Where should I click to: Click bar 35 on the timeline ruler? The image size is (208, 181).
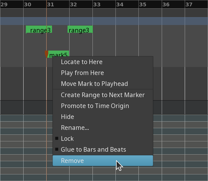coord(143,5)
